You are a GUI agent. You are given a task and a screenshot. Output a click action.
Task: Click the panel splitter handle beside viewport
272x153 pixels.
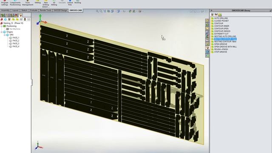pos(32,82)
